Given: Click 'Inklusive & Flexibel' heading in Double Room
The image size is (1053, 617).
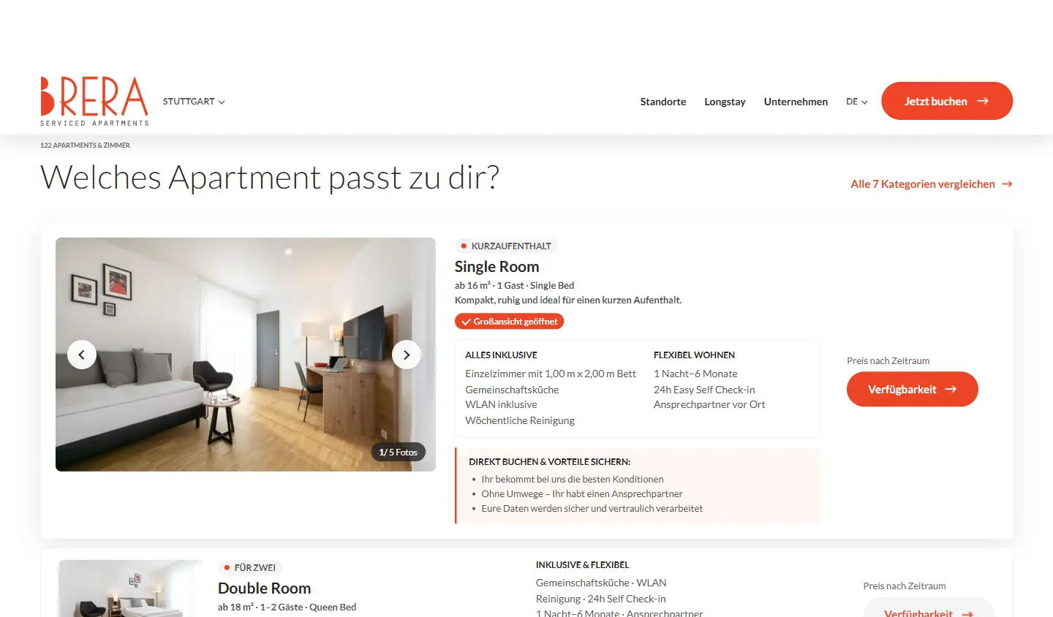Looking at the screenshot, I should point(582,565).
